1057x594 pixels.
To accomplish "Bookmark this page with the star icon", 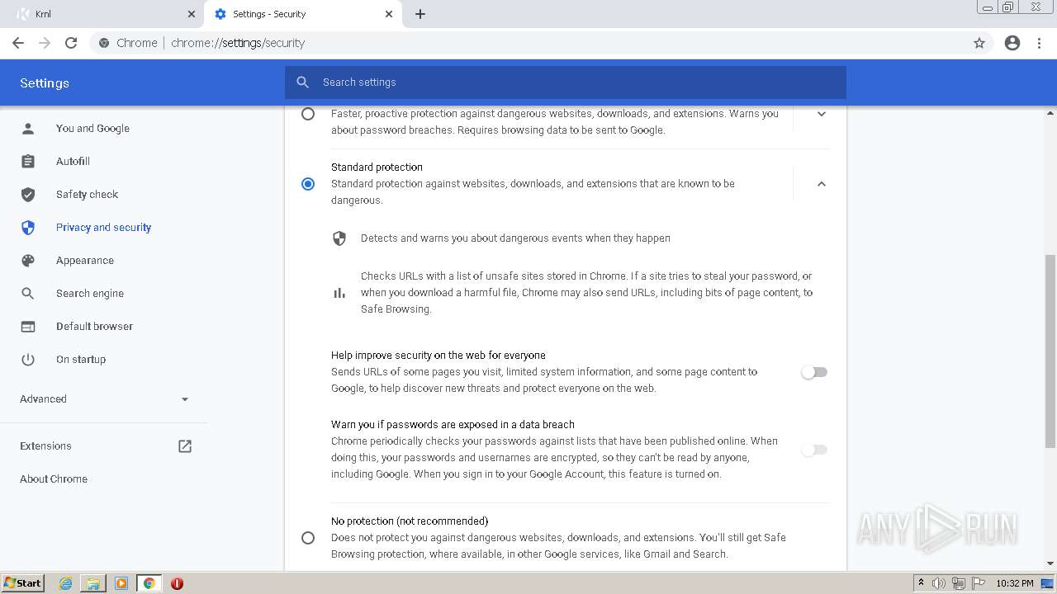I will click(x=979, y=43).
